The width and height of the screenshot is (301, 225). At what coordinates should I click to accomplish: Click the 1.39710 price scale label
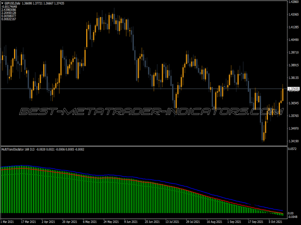tap(294, 52)
